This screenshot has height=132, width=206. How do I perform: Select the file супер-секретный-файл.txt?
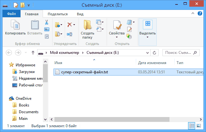128,72
